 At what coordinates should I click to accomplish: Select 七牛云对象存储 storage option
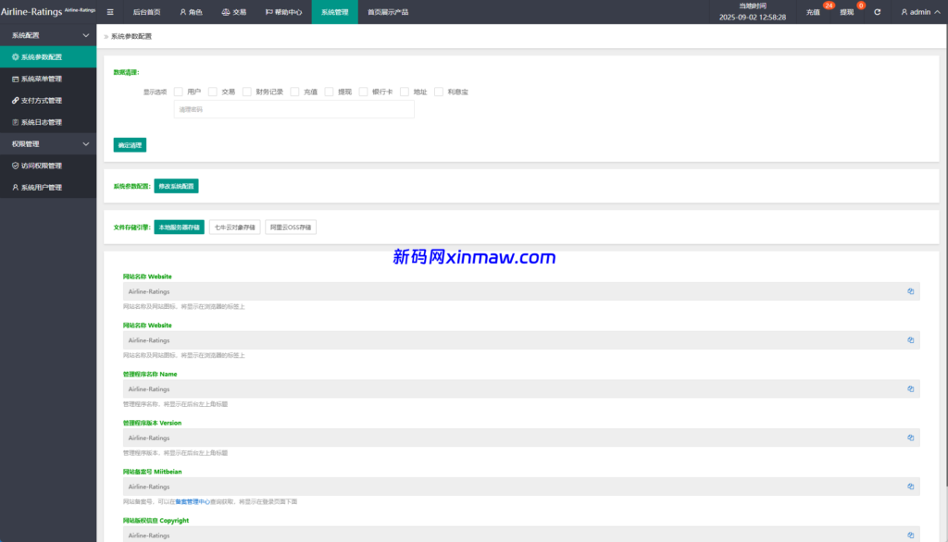point(233,227)
